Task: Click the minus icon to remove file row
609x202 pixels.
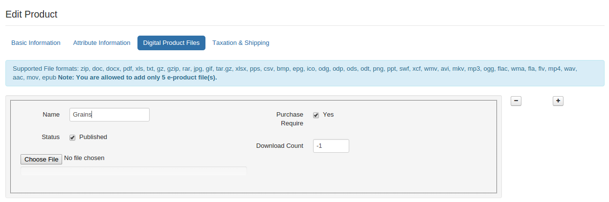Action: [x=516, y=101]
